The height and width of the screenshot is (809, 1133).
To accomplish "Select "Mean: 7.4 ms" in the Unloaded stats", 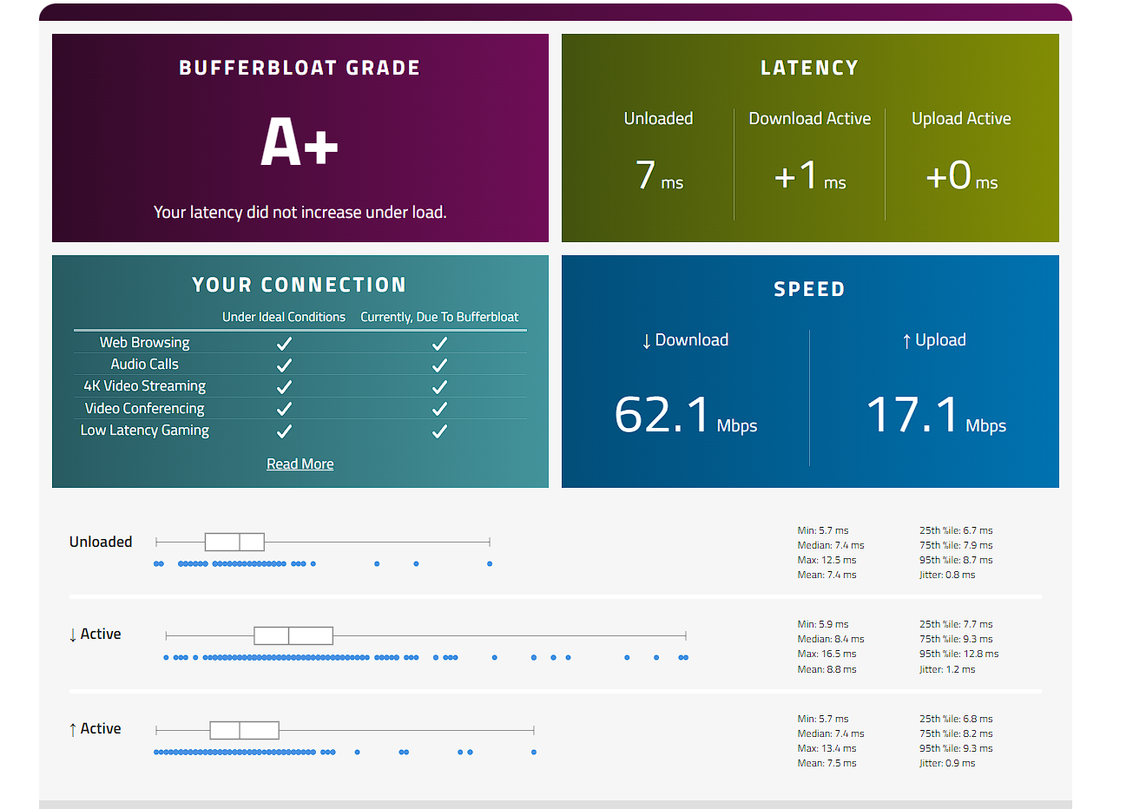I will [x=827, y=576].
